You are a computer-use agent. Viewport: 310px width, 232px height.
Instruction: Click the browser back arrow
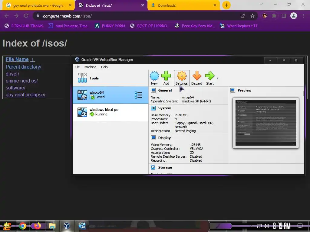coord(7,16)
